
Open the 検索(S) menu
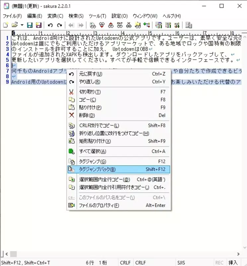tap(76, 16)
